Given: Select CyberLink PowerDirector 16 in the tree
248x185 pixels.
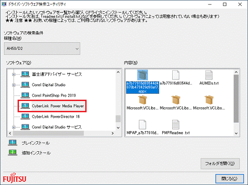Looking at the screenshot, I should click(55, 117).
